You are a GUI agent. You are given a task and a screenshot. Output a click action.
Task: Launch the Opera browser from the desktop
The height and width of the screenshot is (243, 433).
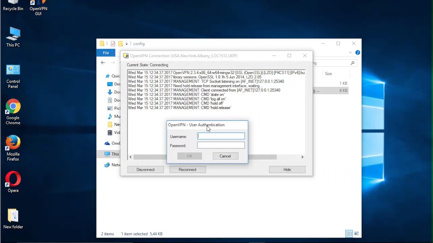click(x=13, y=182)
